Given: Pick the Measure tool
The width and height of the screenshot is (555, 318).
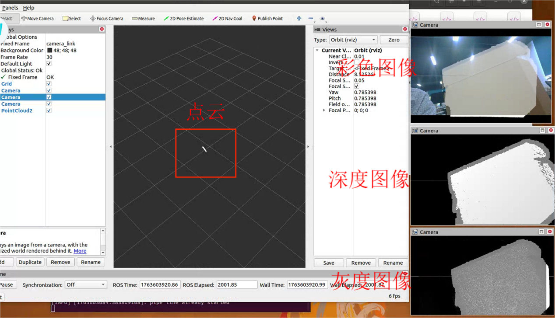Looking at the screenshot, I should [143, 18].
